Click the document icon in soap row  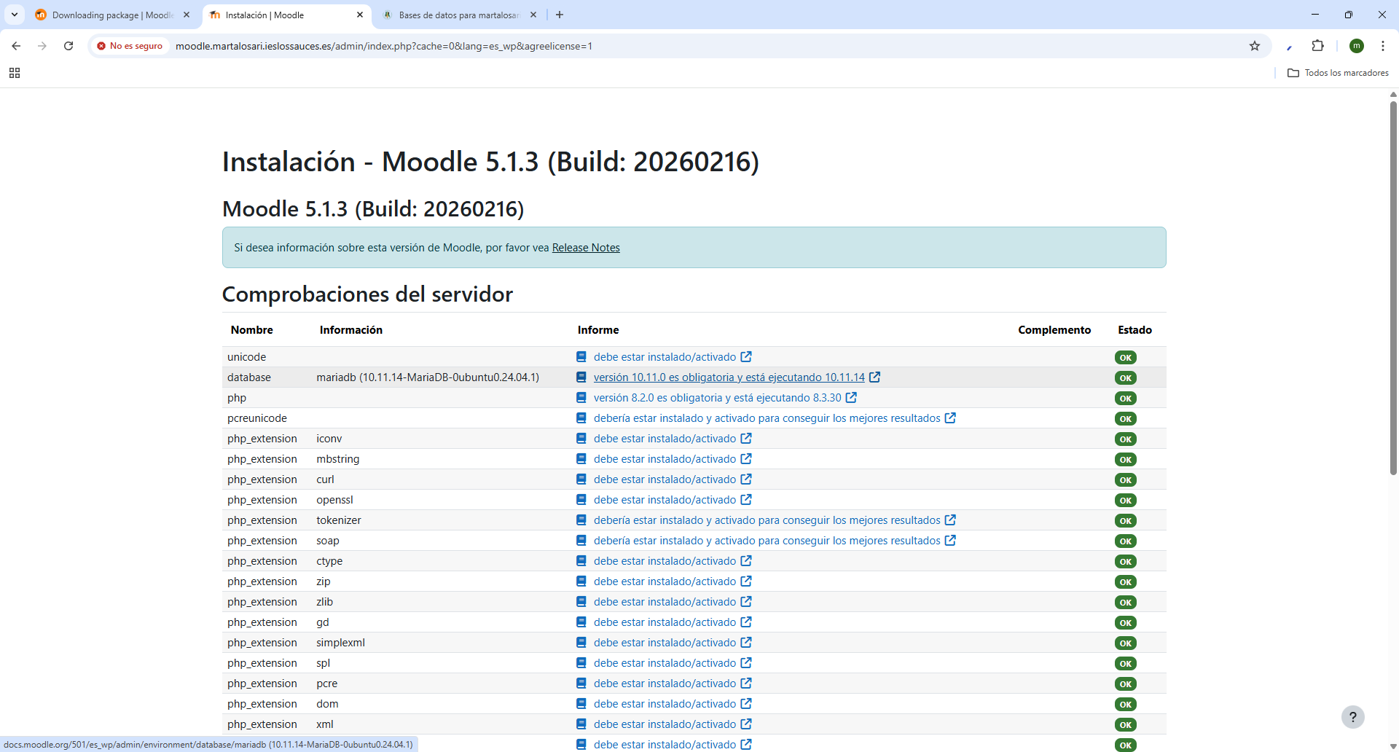coord(581,541)
